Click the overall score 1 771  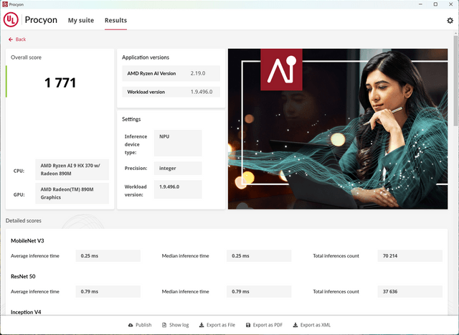[60, 82]
